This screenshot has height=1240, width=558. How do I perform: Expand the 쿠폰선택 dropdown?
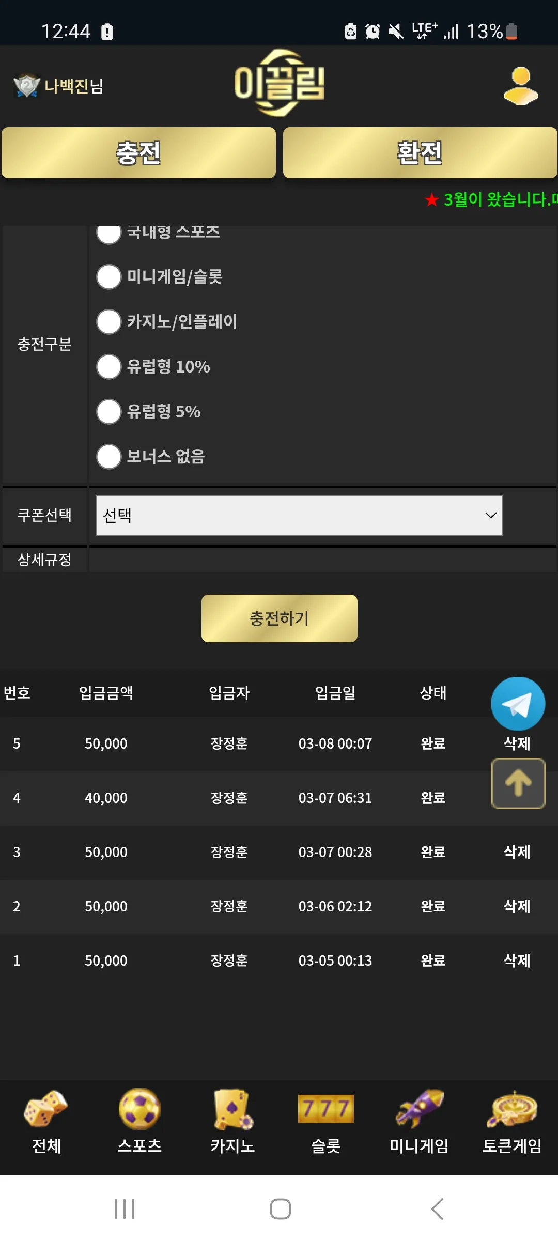299,515
